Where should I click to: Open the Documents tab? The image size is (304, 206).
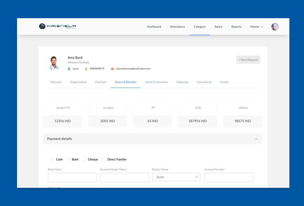(204, 82)
